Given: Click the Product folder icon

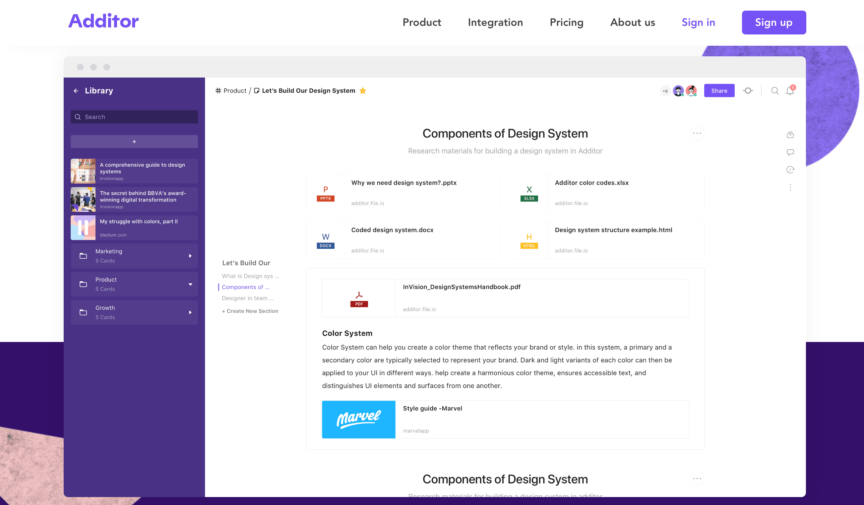Looking at the screenshot, I should (x=83, y=284).
